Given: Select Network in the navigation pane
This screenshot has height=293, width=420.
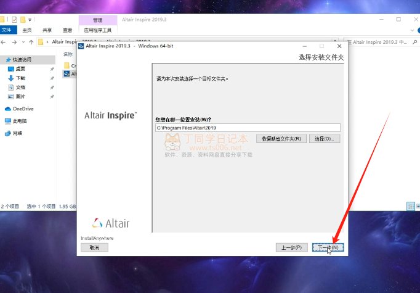Looking at the screenshot, I should [17, 133].
